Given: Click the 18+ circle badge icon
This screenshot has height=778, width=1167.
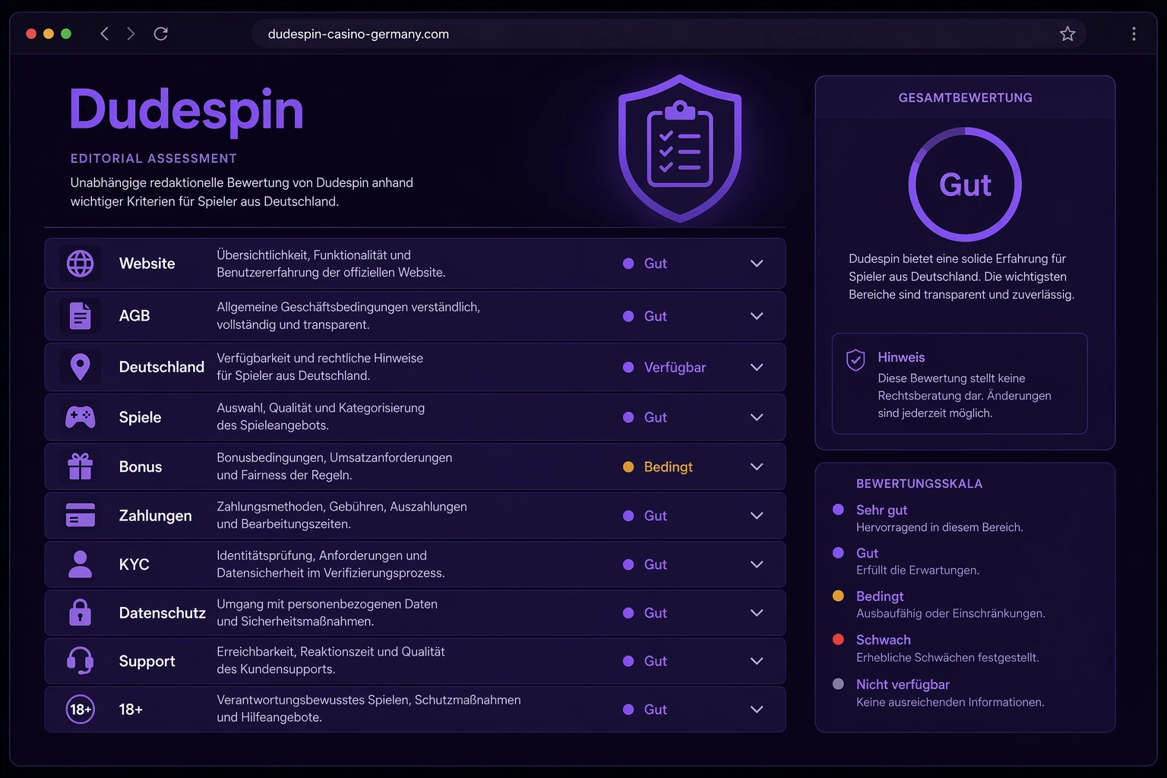Looking at the screenshot, I should pos(80,710).
